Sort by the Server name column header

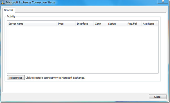click(32, 24)
